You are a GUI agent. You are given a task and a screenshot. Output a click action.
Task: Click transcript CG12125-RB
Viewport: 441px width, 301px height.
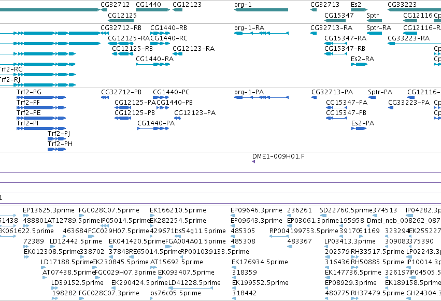[x=132, y=49]
